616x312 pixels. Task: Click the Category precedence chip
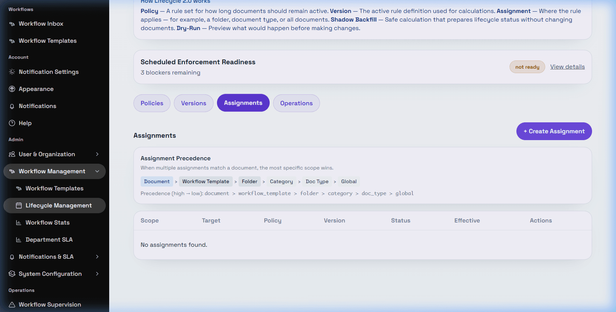click(281, 181)
